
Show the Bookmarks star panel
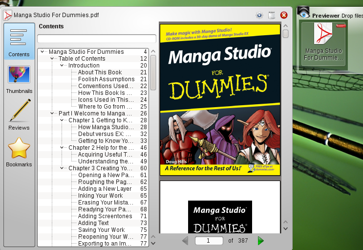pos(19,152)
